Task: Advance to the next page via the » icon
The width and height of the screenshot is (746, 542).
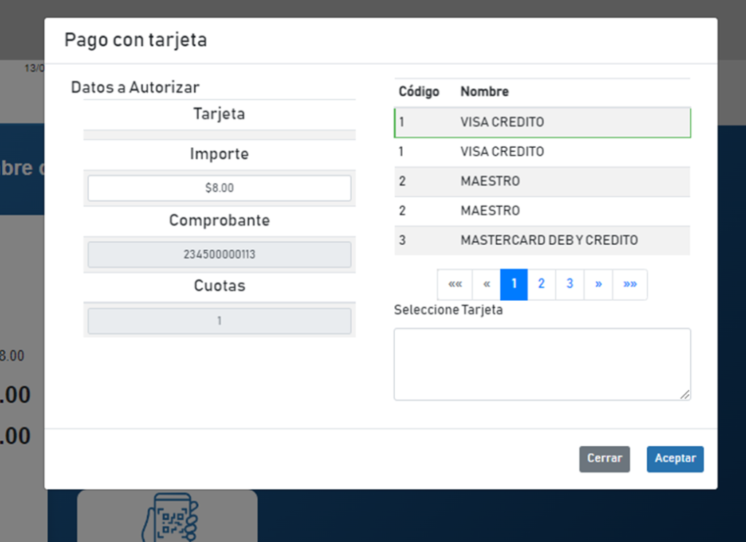Action: pyautogui.click(x=598, y=284)
